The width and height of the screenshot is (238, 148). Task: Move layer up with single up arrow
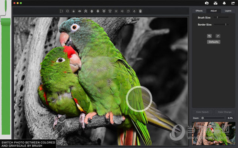click(92, 11)
